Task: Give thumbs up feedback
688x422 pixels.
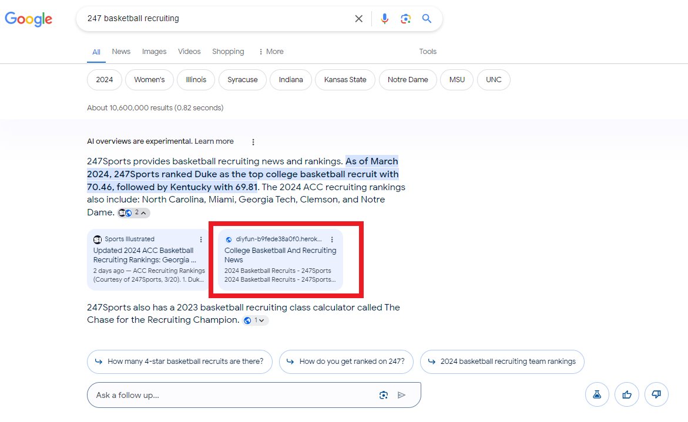Action: 626,394
